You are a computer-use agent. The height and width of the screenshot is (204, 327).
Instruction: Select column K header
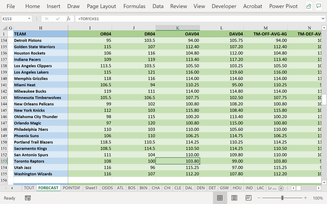pyautogui.click(x=178, y=28)
